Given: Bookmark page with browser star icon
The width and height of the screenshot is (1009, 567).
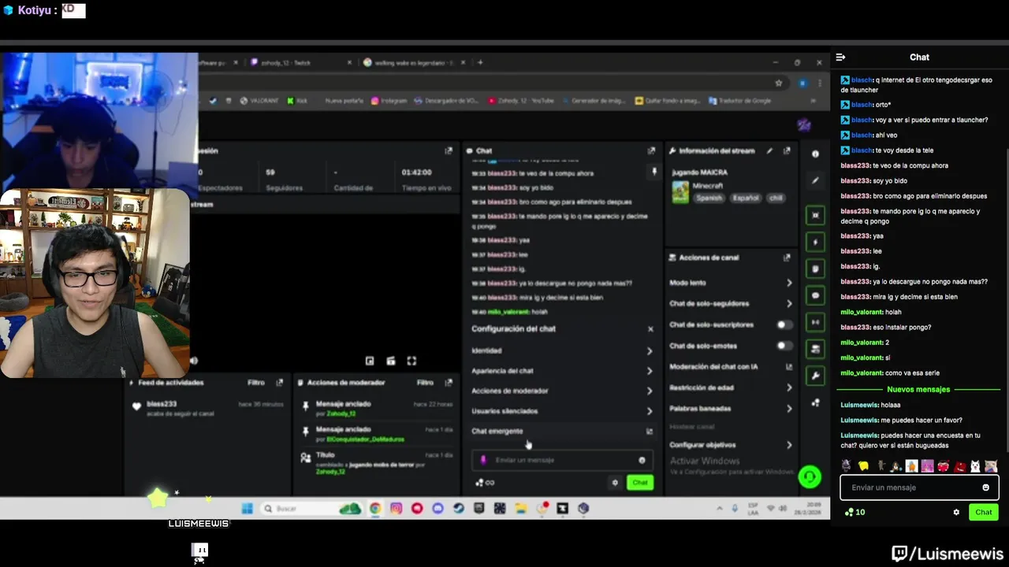Looking at the screenshot, I should point(779,83).
